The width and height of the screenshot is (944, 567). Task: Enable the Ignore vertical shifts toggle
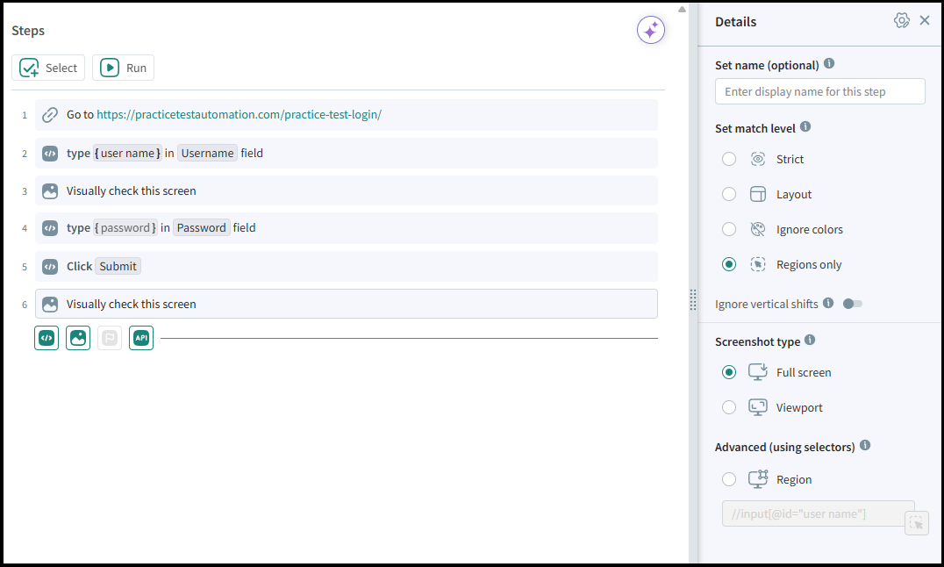pos(852,304)
